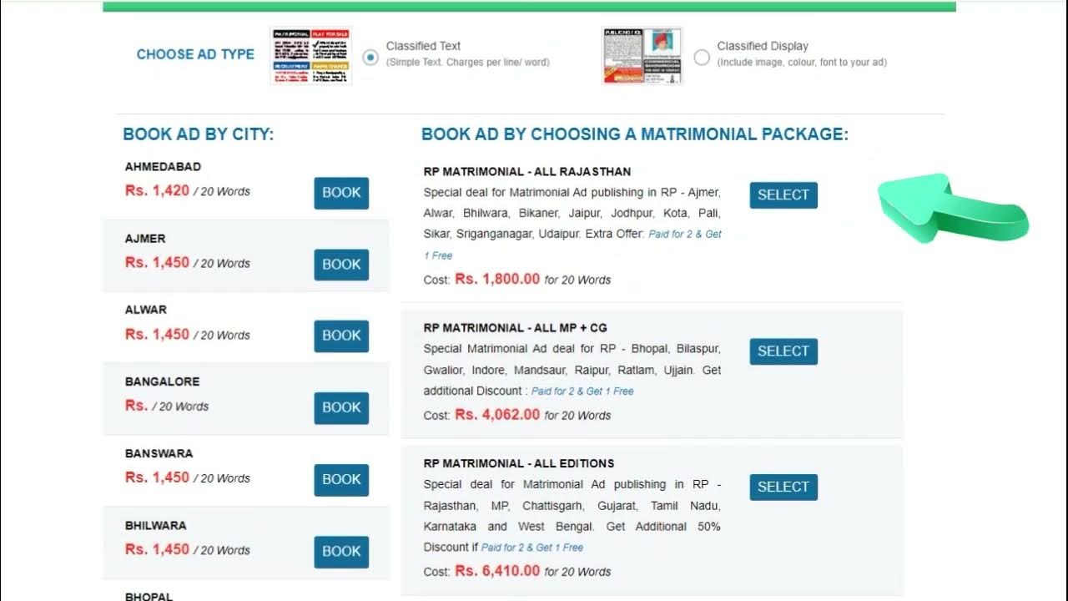The width and height of the screenshot is (1068, 601).
Task: Book ad for Banswara city
Action: [x=341, y=479]
